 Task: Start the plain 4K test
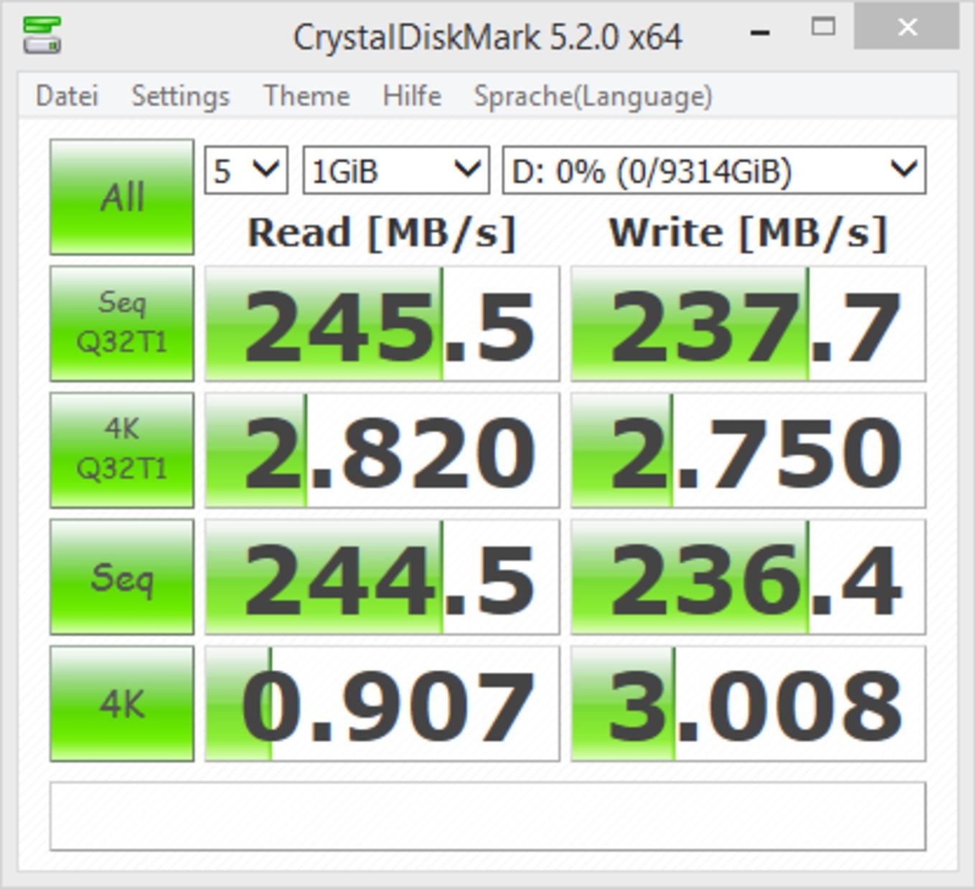point(122,704)
